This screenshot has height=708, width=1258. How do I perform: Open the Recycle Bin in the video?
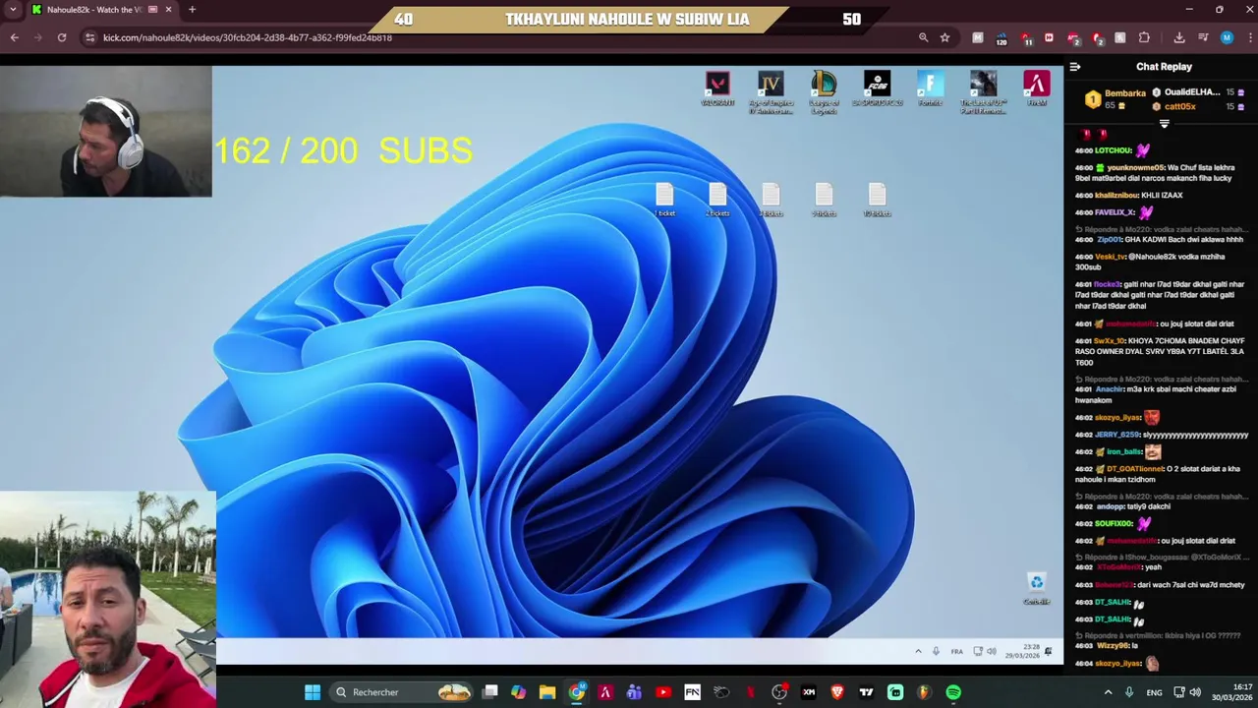pos(1036,588)
